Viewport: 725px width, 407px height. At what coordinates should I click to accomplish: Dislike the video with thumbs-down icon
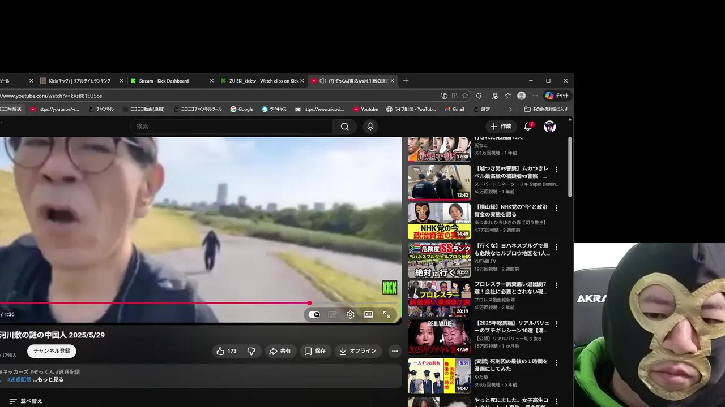(251, 351)
